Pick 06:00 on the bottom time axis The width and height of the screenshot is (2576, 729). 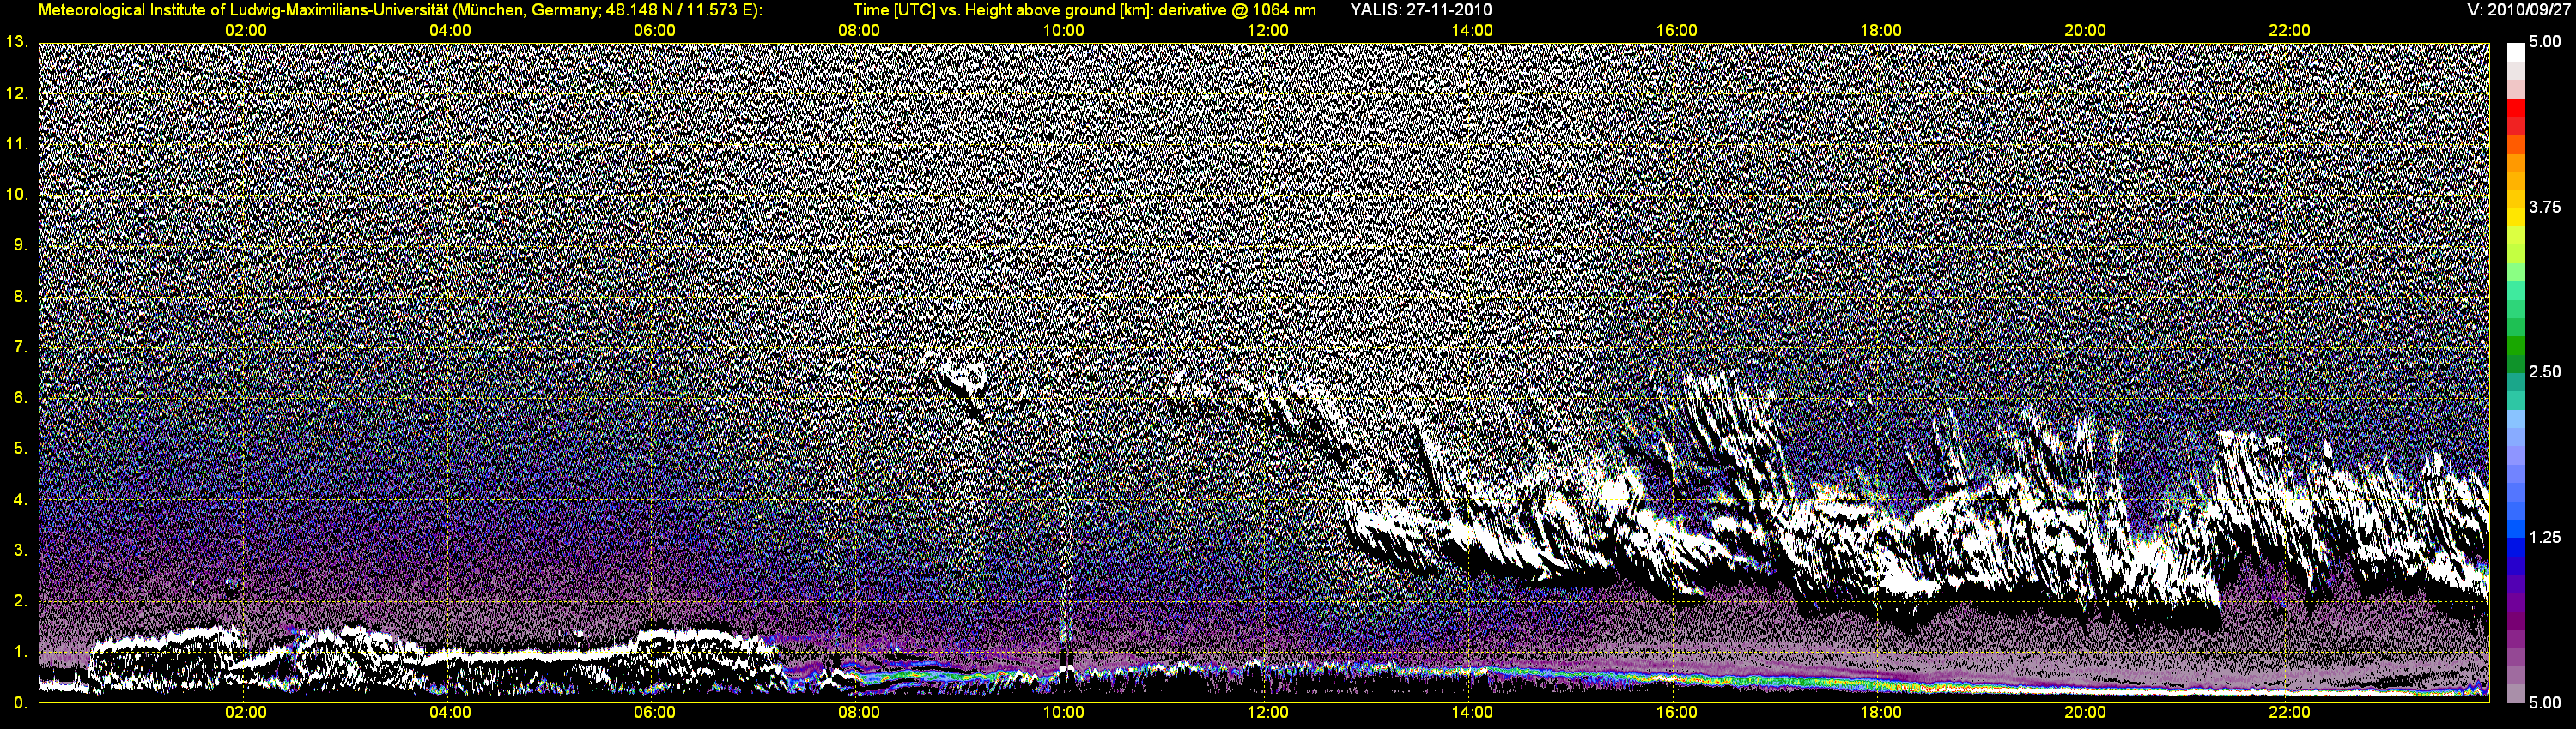tap(654, 713)
